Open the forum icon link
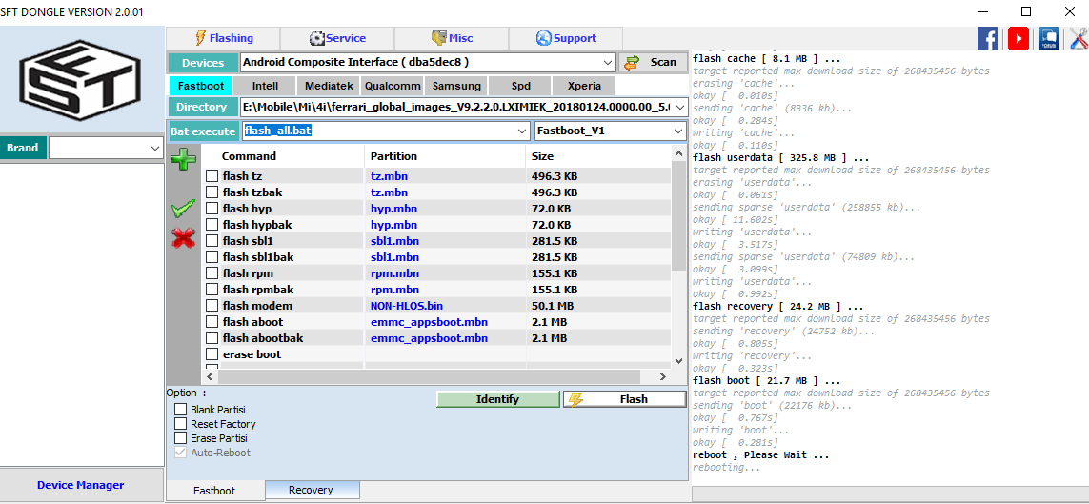This screenshot has width=1089, height=504. (1049, 39)
